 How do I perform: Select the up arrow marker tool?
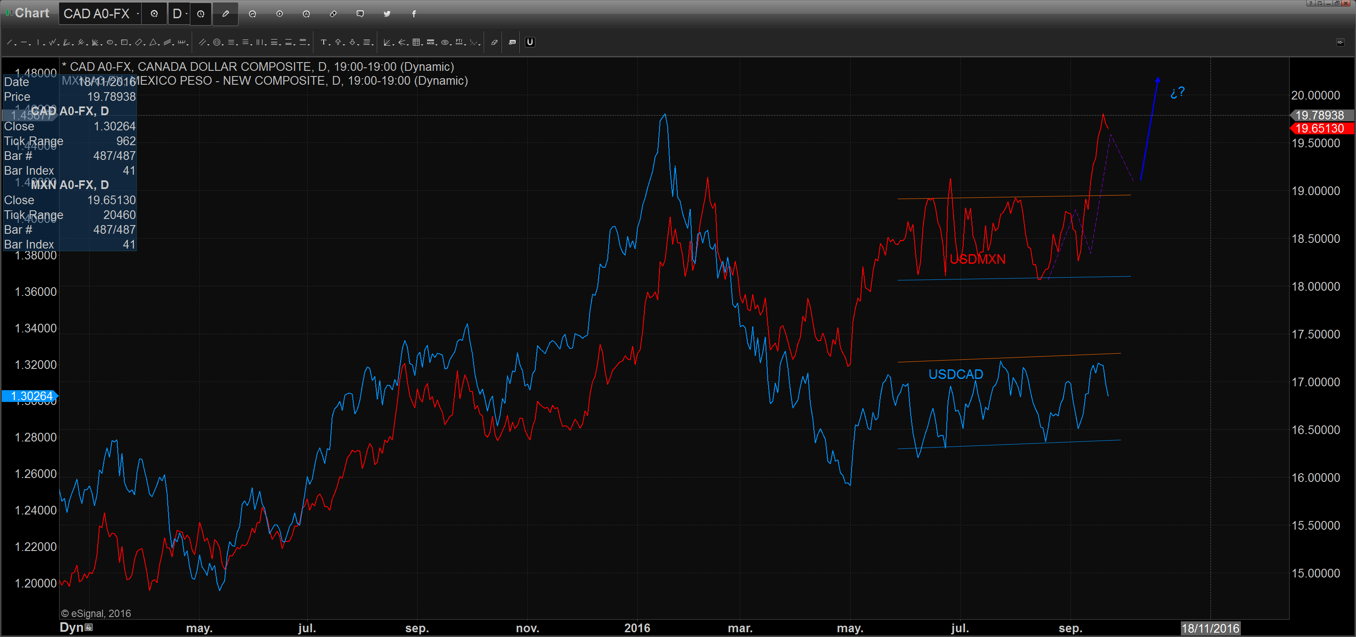click(338, 42)
